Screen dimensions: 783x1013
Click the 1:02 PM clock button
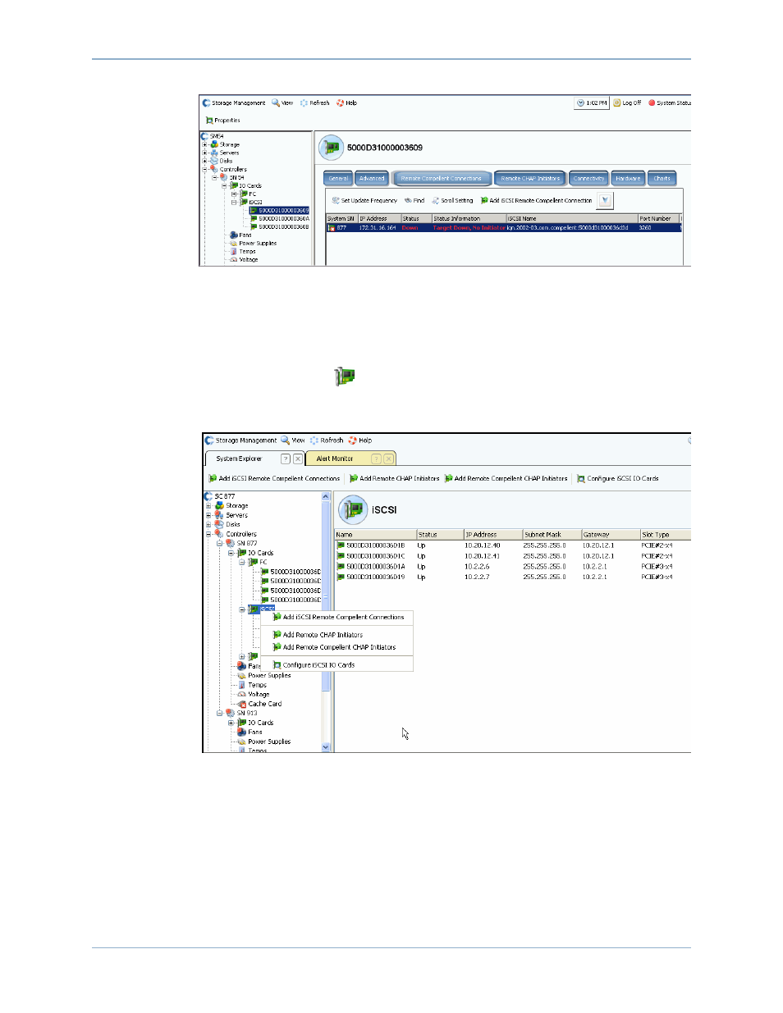[592, 103]
